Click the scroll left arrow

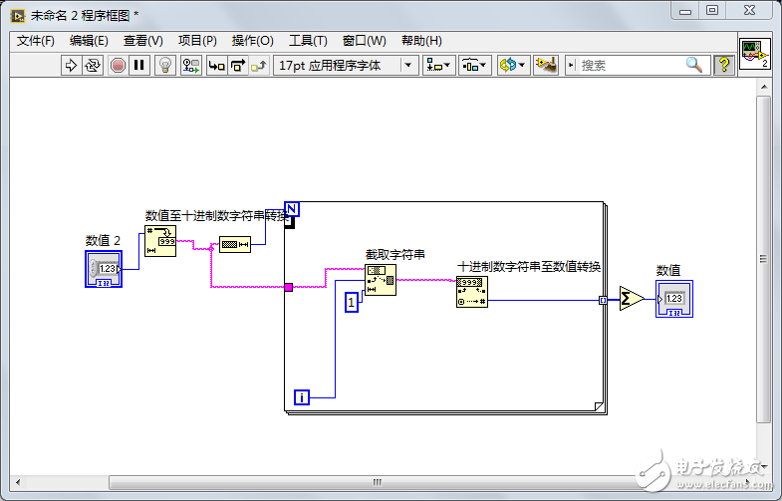point(18,482)
